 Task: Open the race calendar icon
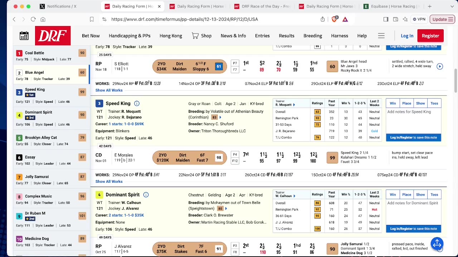[x=24, y=36]
